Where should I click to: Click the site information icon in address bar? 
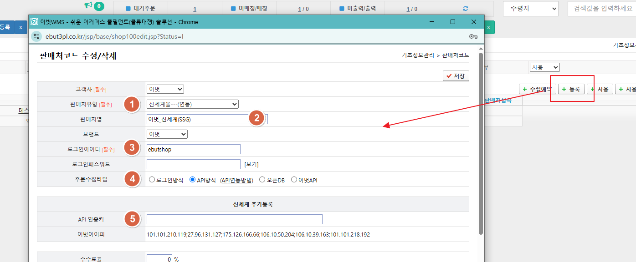[x=37, y=36]
